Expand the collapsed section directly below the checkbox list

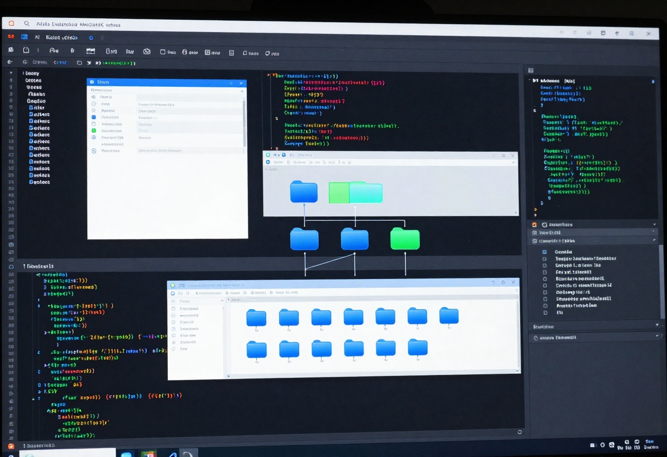596,326
